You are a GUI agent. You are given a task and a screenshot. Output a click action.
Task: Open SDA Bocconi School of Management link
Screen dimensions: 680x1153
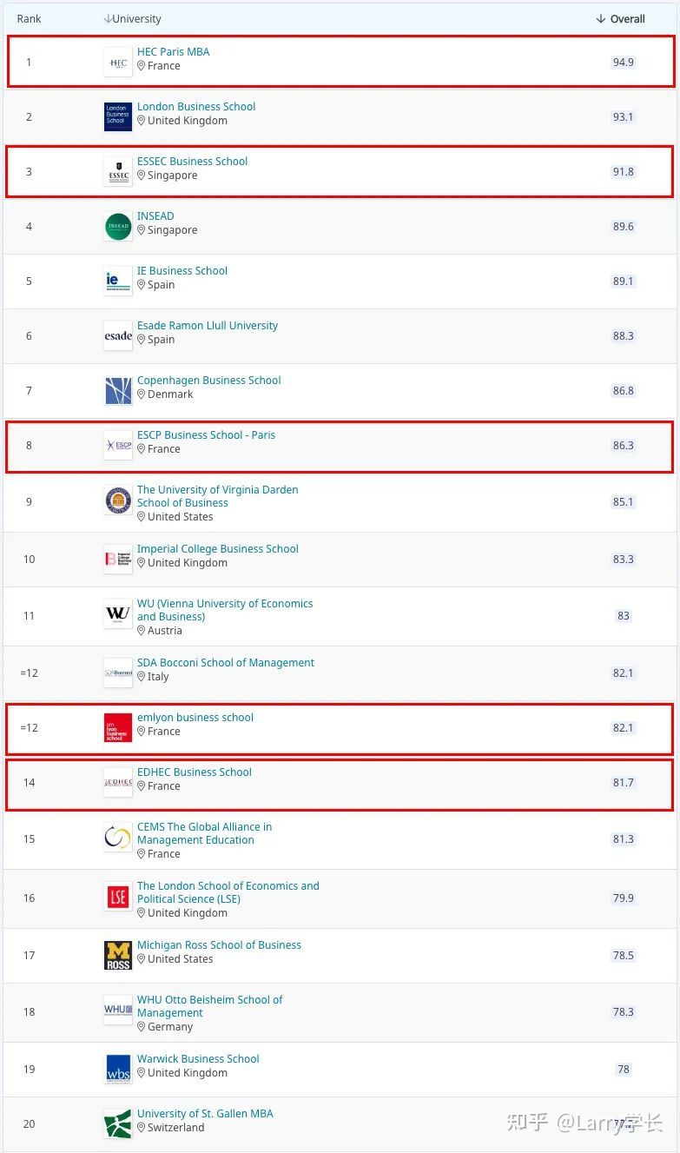click(x=225, y=663)
